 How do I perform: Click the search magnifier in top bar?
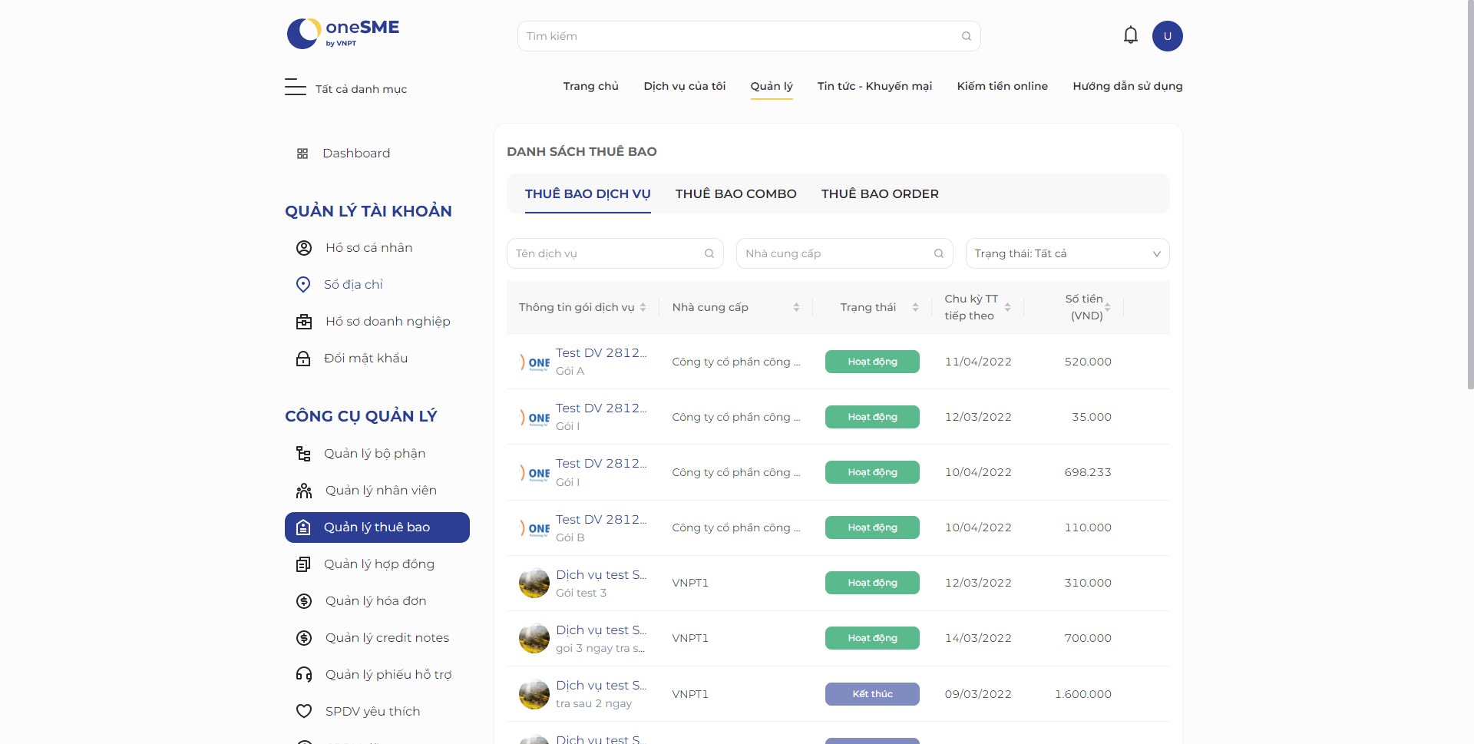[967, 36]
